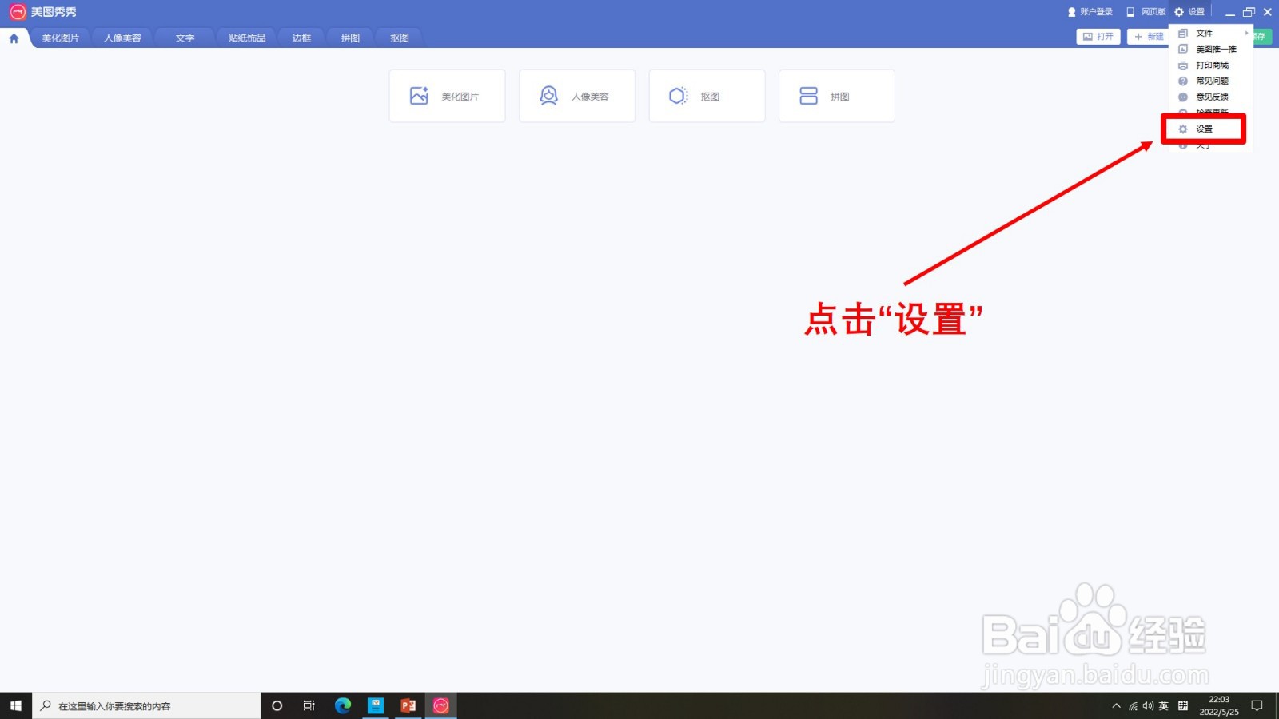Image resolution: width=1279 pixels, height=719 pixels.
Task: Open the notification center icon
Action: tap(1257, 705)
